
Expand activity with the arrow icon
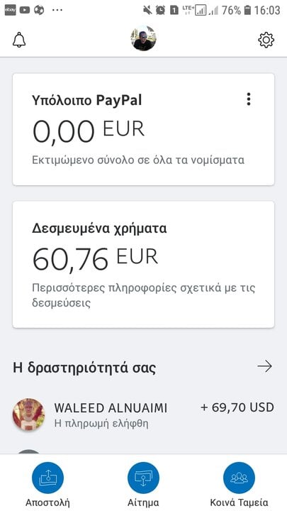(264, 367)
